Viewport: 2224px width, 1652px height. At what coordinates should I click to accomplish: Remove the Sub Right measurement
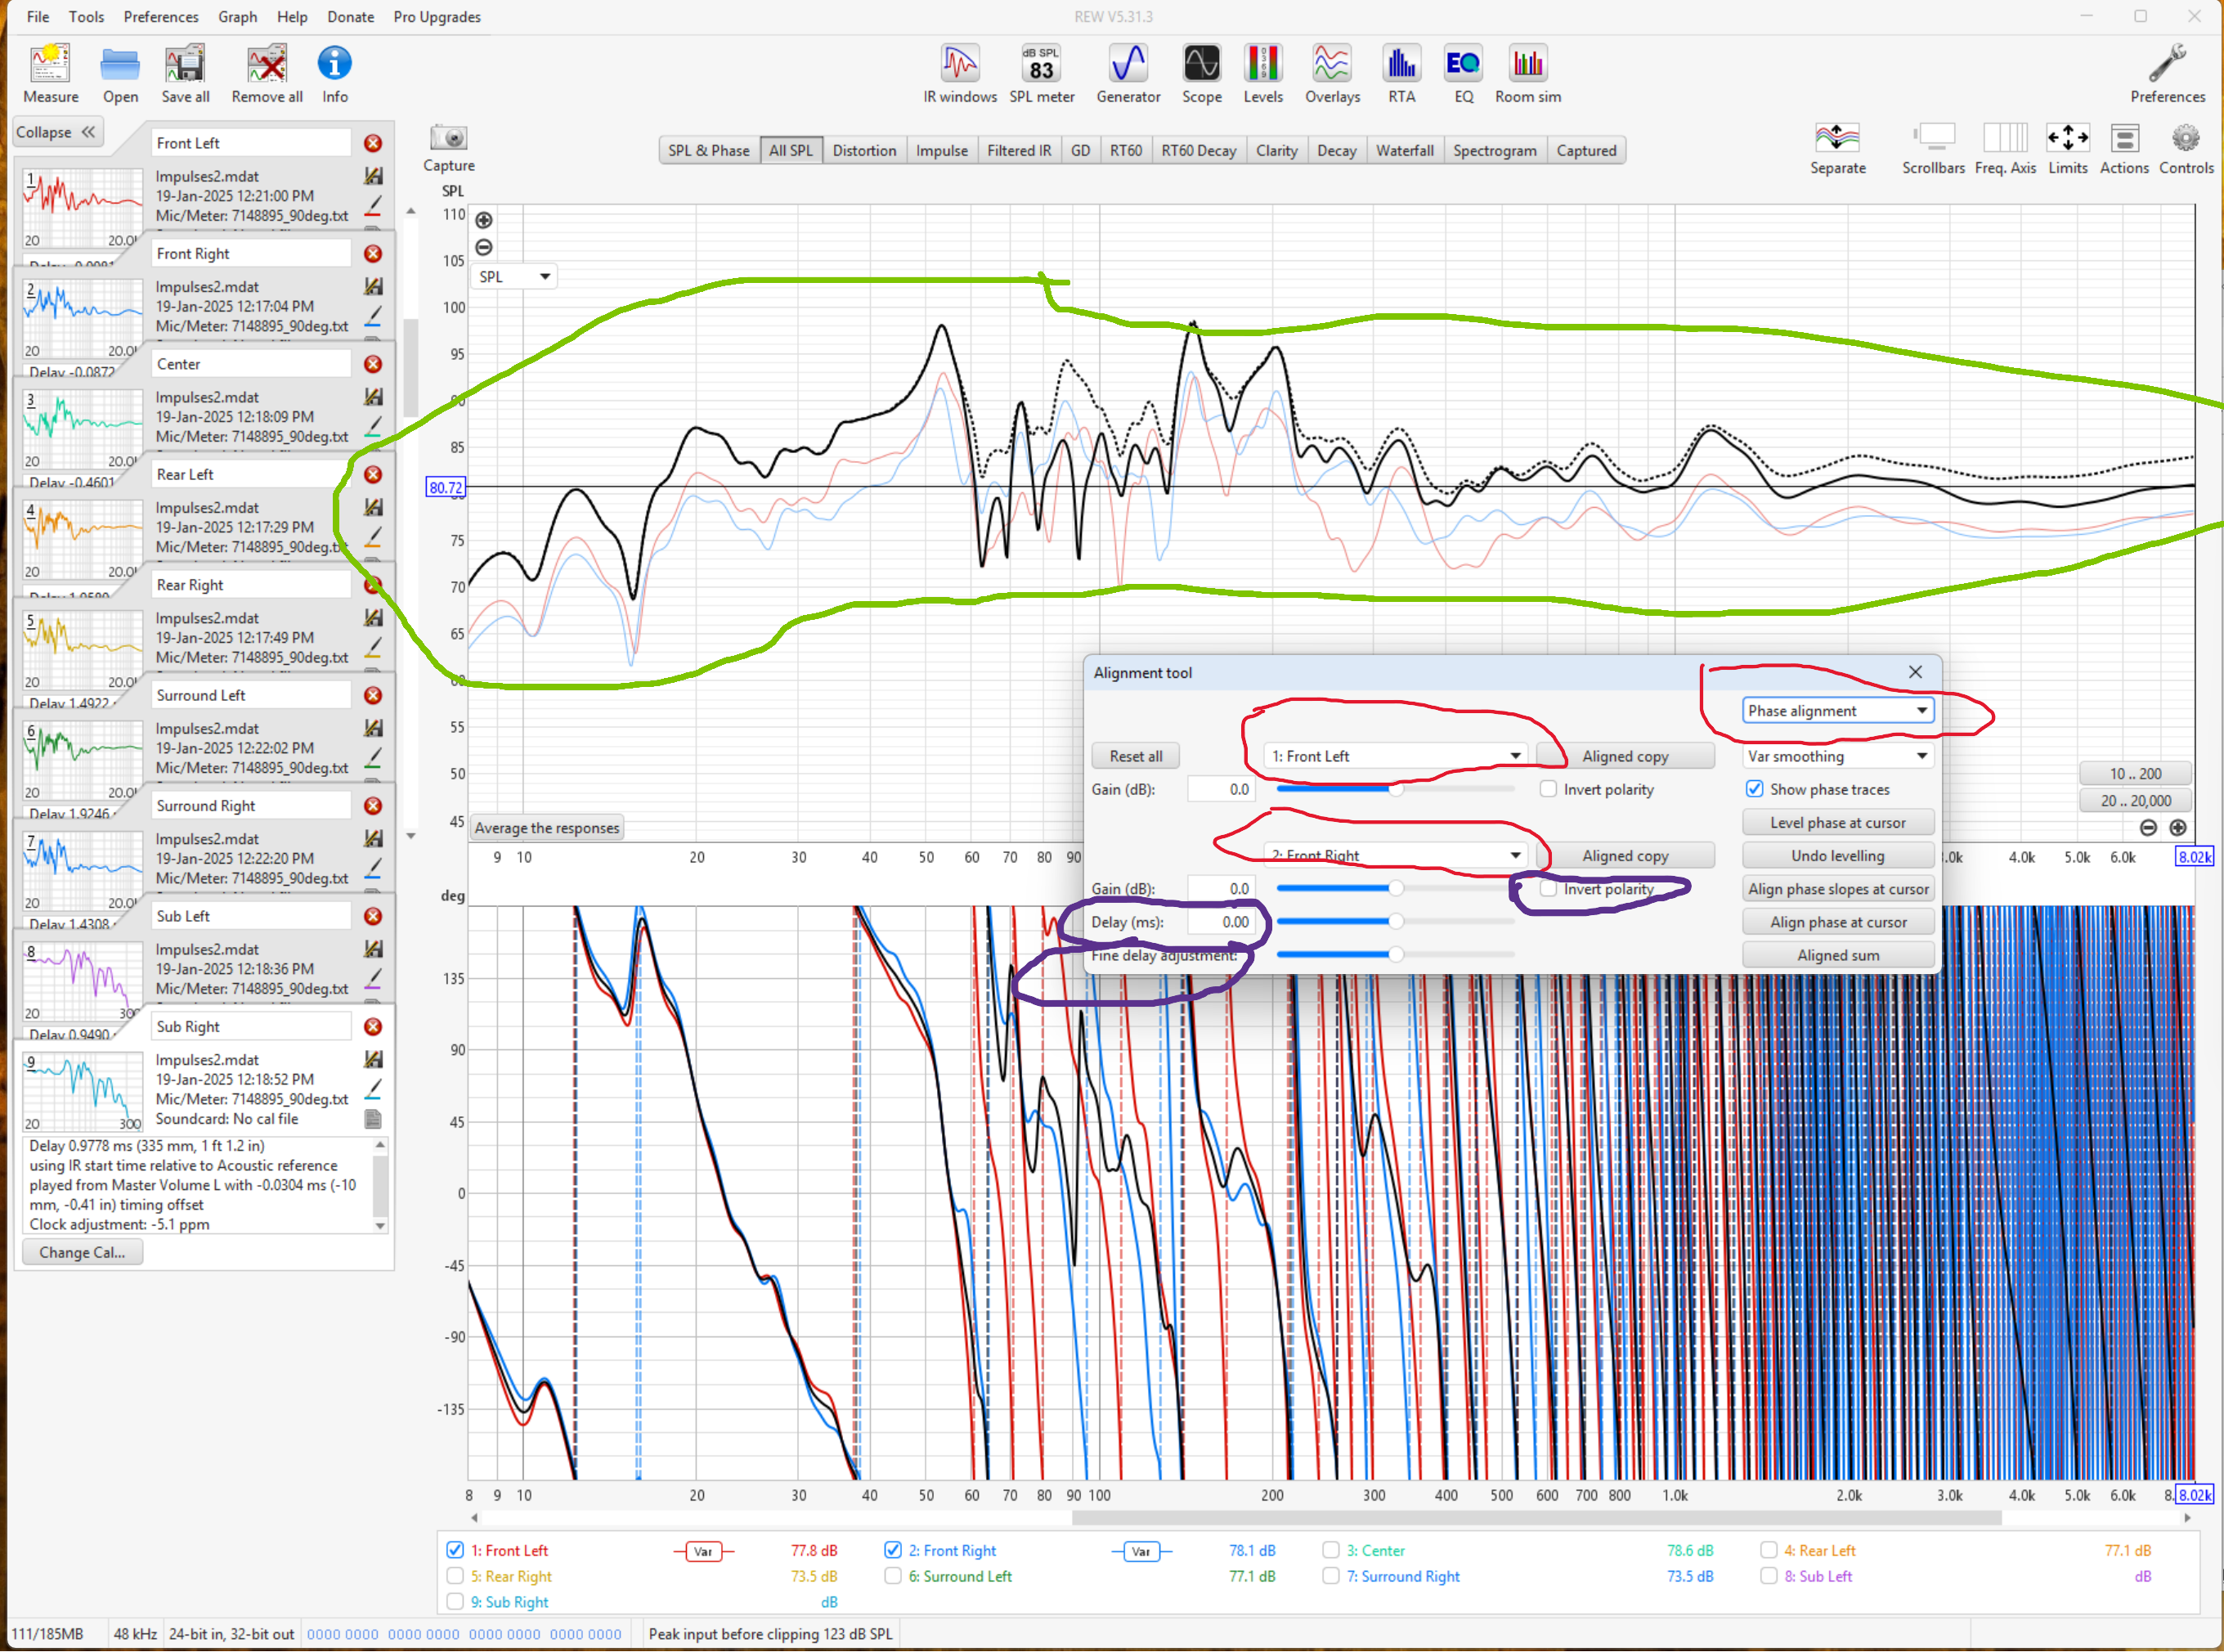pyautogui.click(x=373, y=1027)
